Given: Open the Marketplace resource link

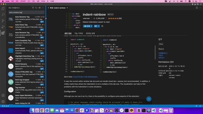Looking at the screenshot, I should coord(163,53).
